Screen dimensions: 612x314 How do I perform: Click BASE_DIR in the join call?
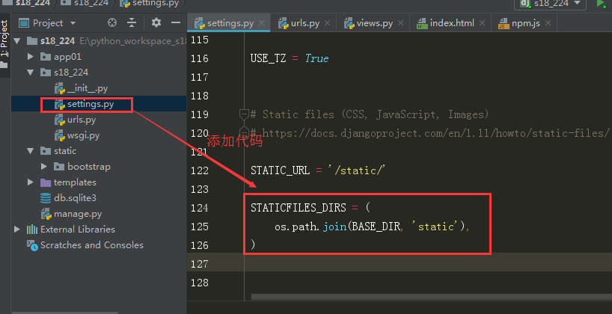coord(376,227)
